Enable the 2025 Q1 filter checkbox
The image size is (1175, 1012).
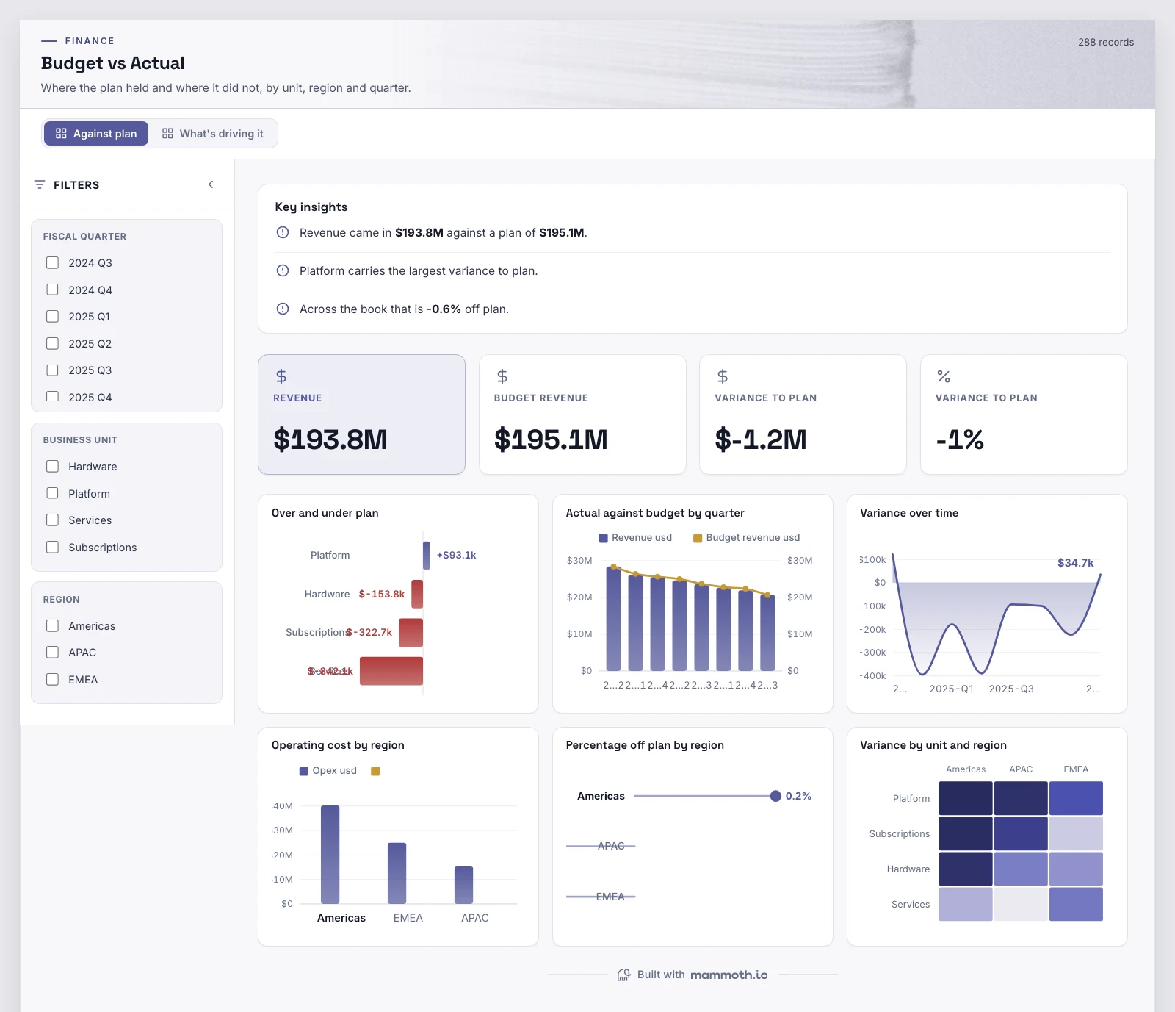click(52, 316)
